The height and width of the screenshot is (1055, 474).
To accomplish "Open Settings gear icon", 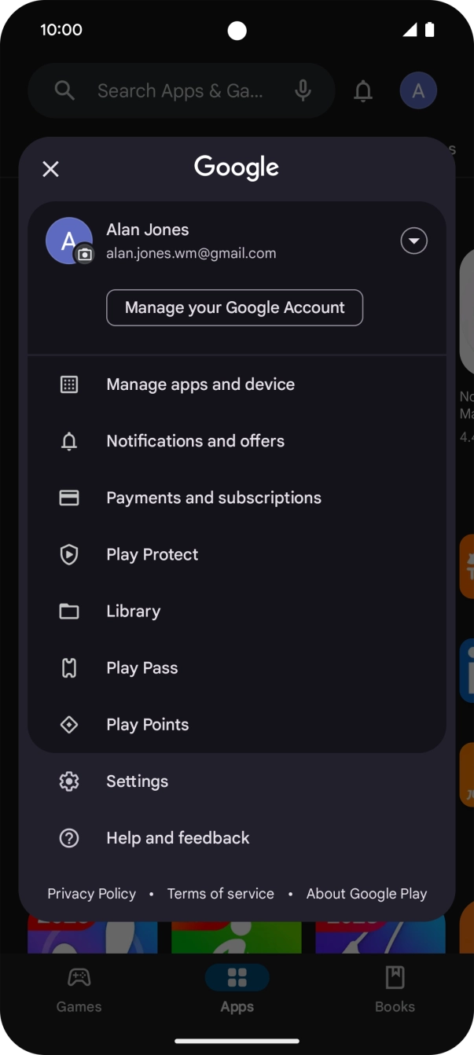I will (69, 781).
